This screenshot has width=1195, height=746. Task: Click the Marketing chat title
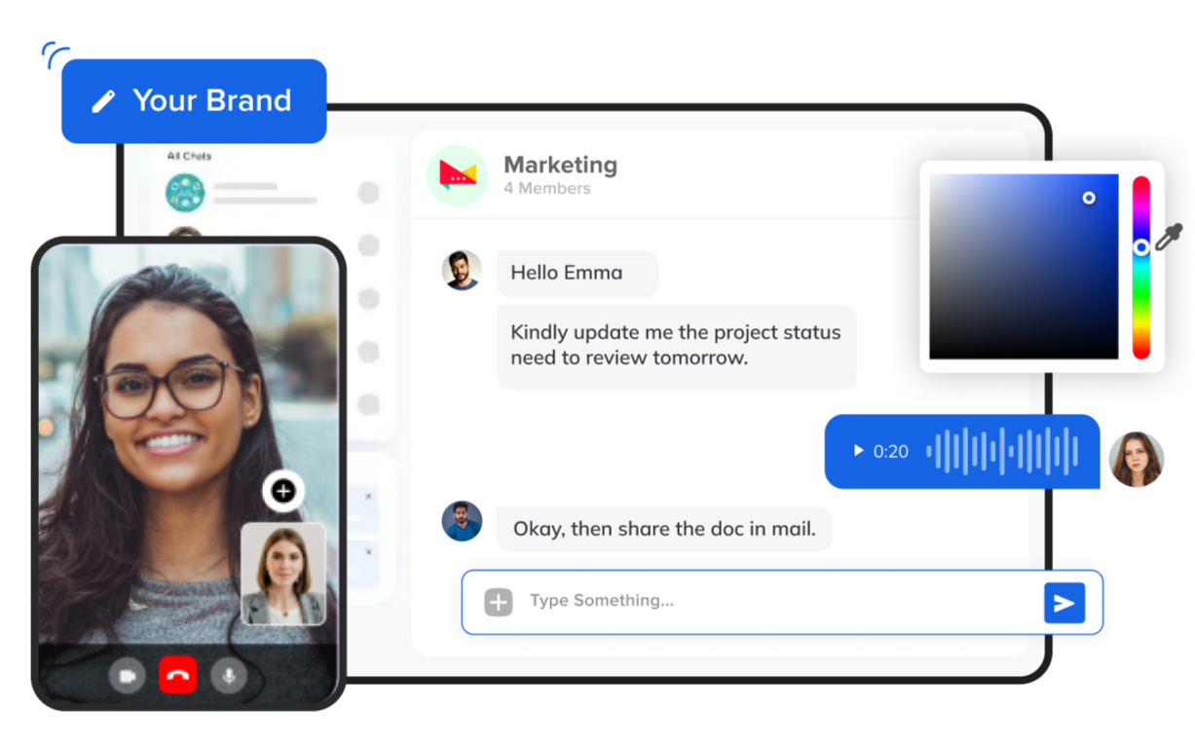pyautogui.click(x=560, y=165)
